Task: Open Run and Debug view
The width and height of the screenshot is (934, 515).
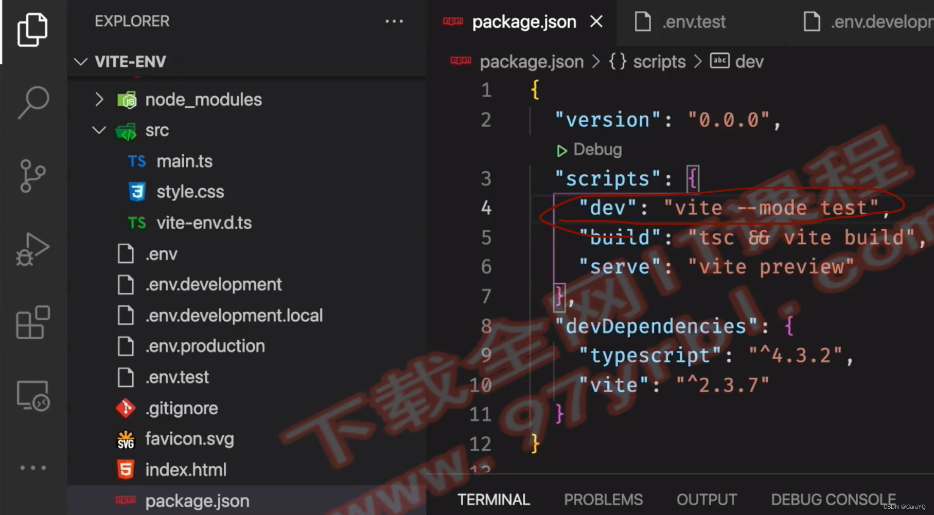Action: click(33, 249)
